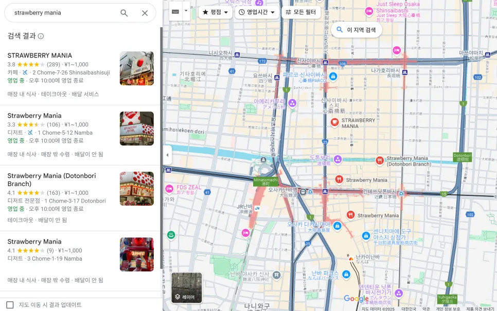Image resolution: width=497 pixels, height=311 pixels.
Task: View photo thumbnail of STRAWBERRY MANIA Shinsaibashisuji
Action: click(137, 68)
